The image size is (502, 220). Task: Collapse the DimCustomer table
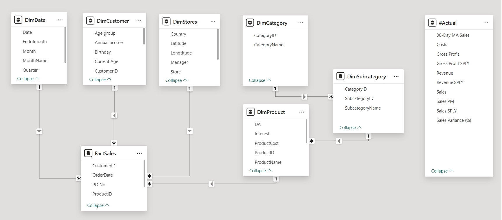tap(100, 80)
